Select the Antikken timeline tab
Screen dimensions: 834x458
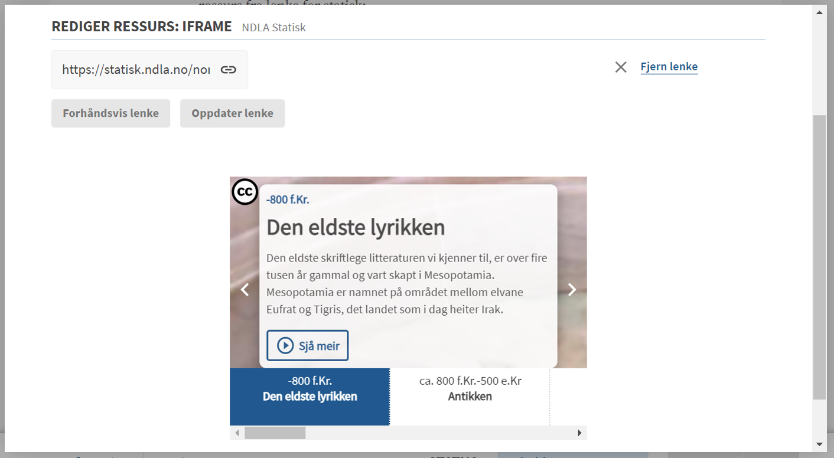tap(470, 397)
